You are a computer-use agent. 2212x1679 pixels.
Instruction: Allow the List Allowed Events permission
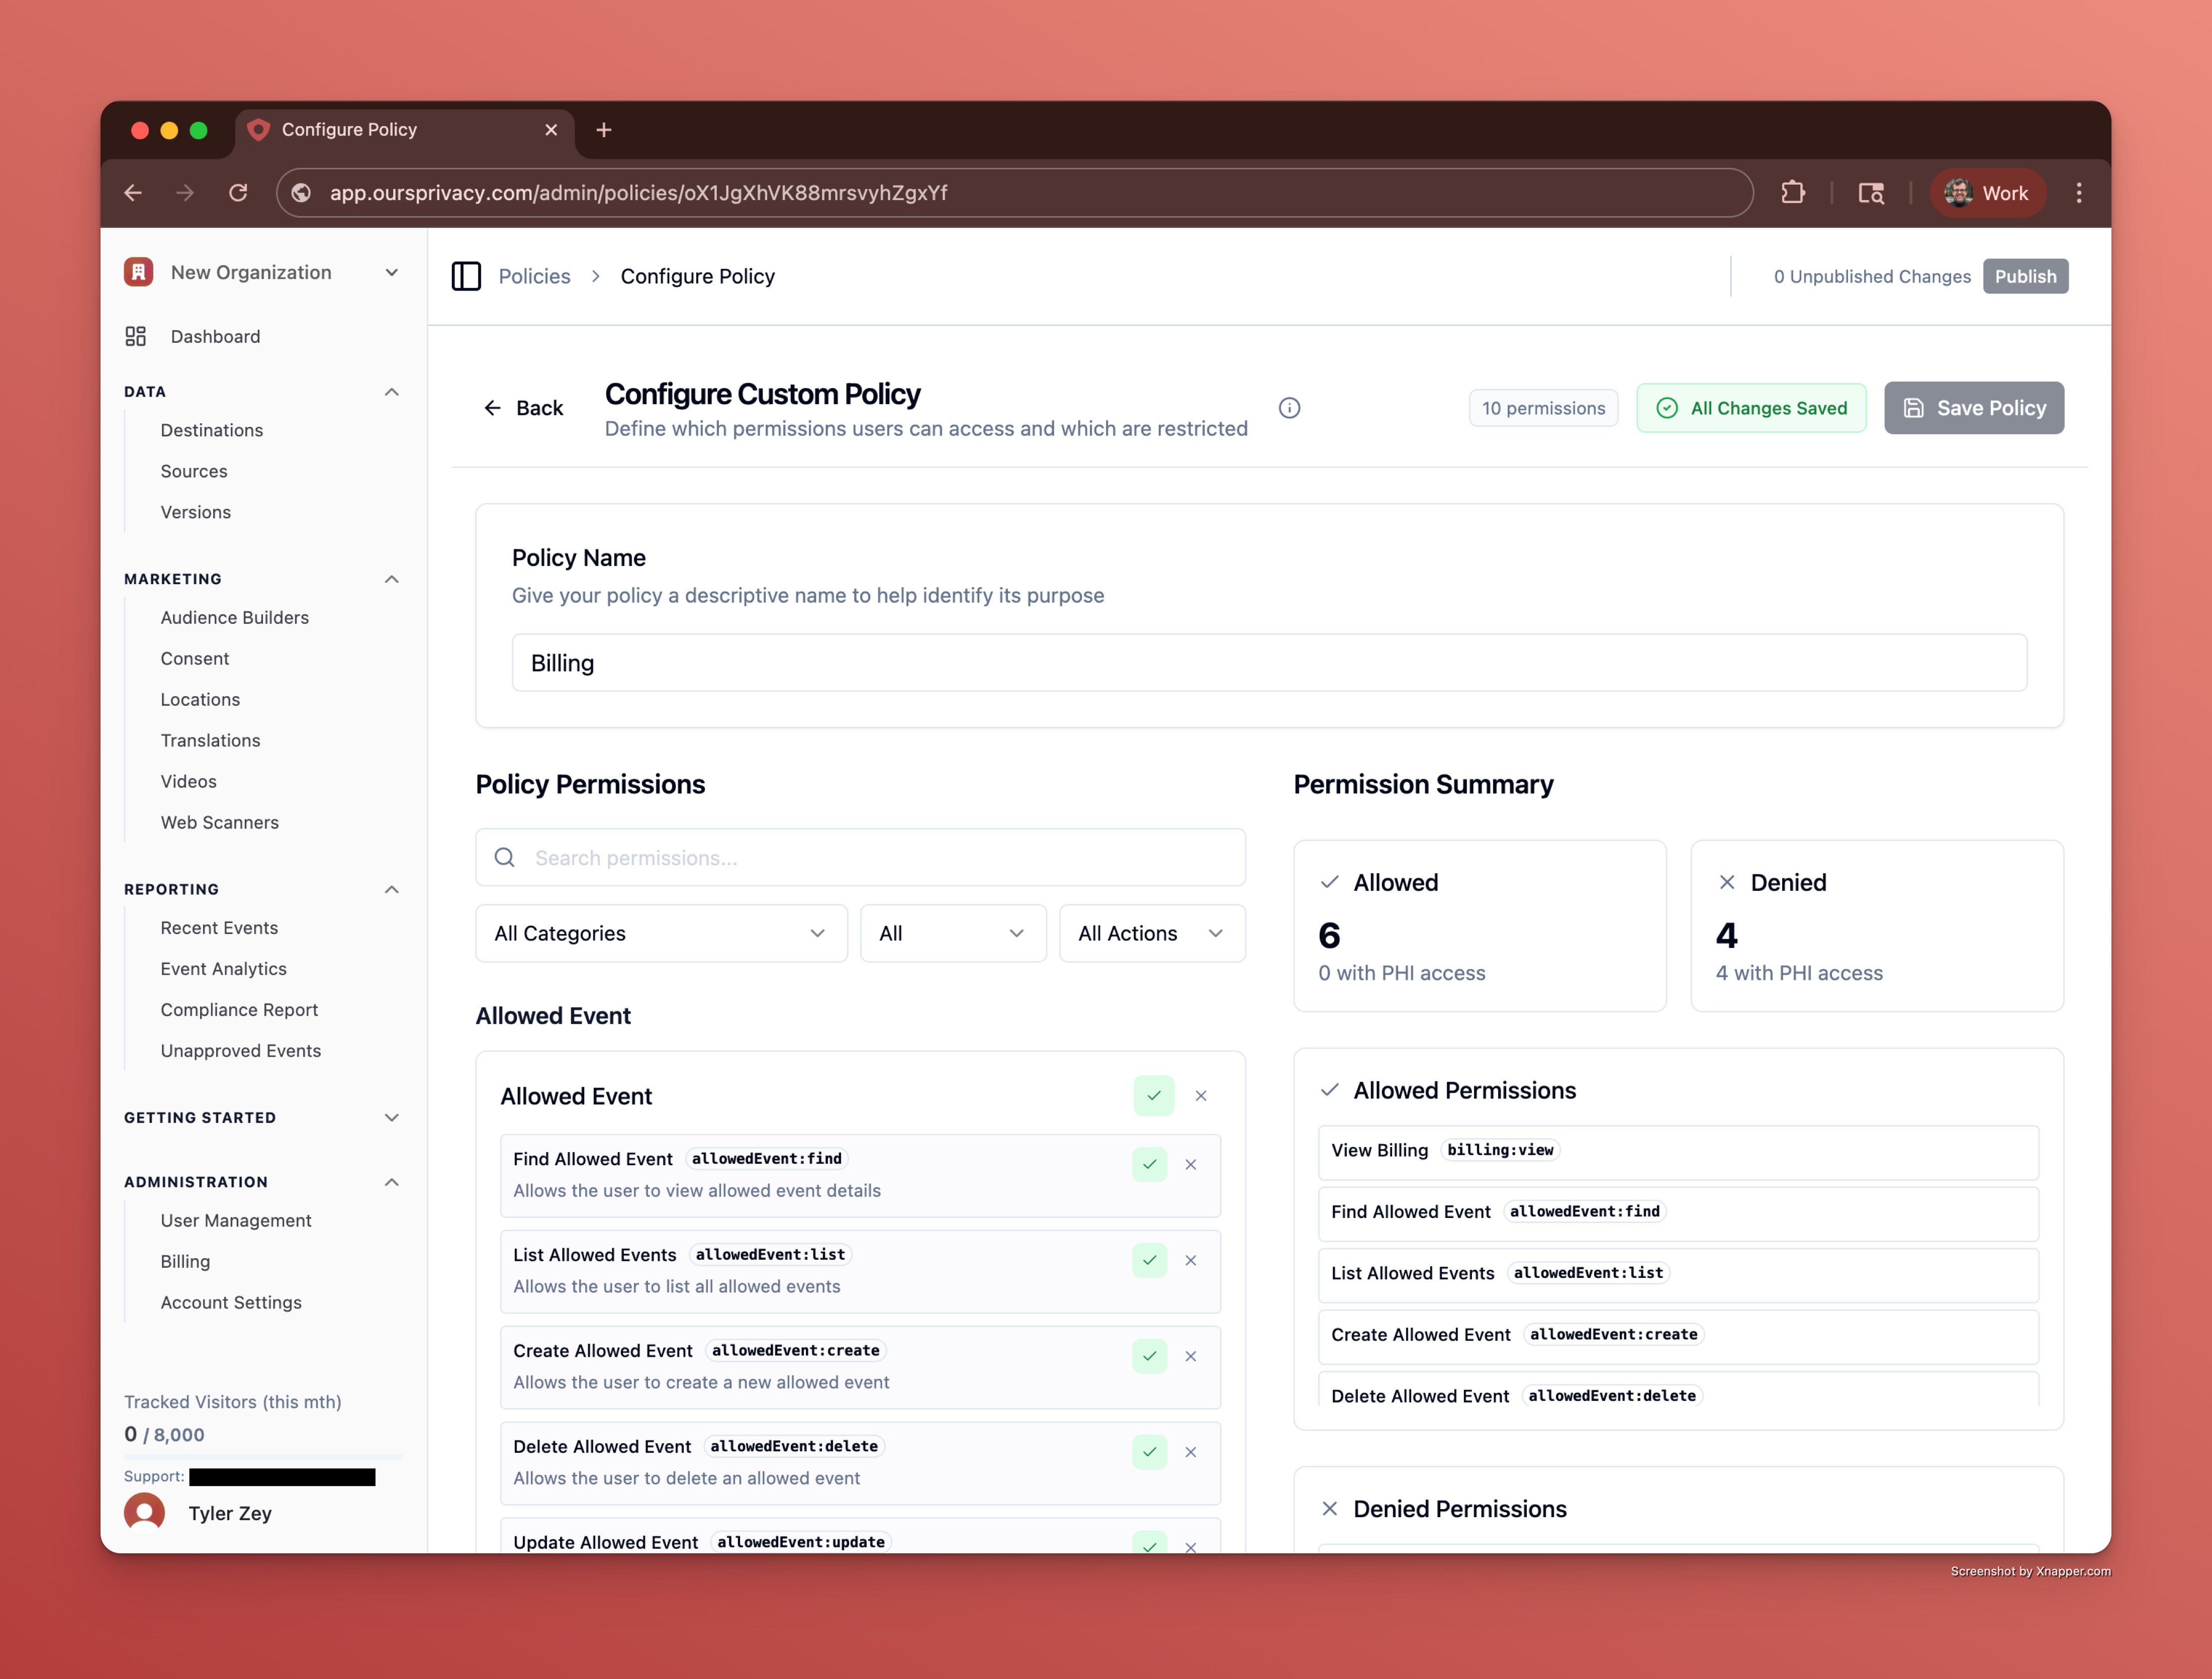[1150, 1260]
